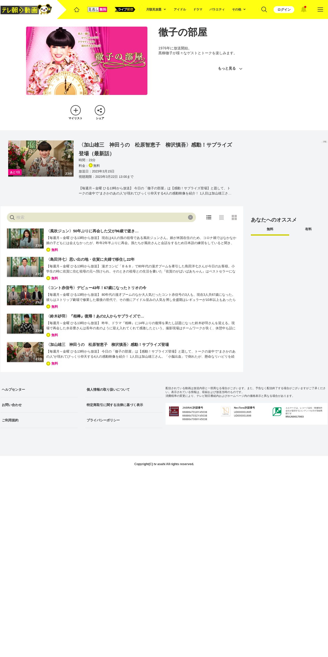The width and height of the screenshot is (328, 657).
Task: Open the ライブ配信 badge link
Action: point(125,9)
